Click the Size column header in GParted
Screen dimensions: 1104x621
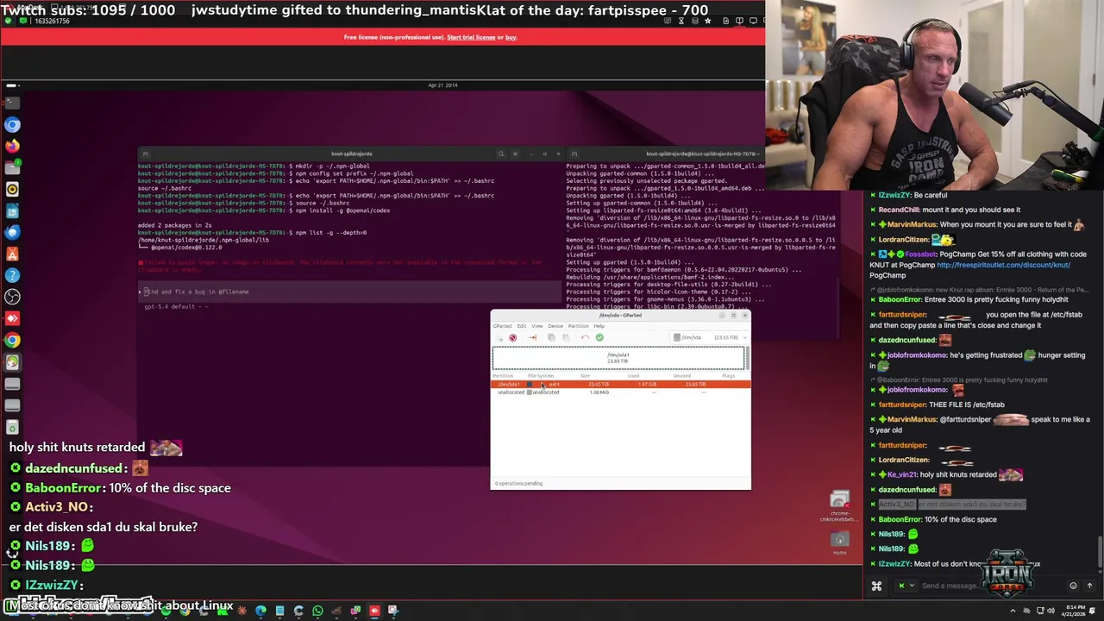(585, 376)
